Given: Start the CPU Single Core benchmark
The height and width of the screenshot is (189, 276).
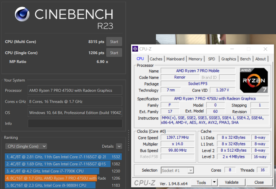Looking at the screenshot, I should coord(114,53).
